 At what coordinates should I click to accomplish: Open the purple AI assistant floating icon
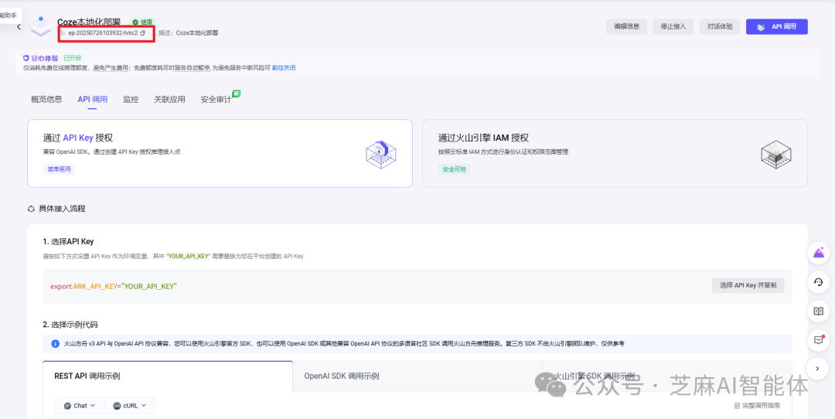[819, 252]
